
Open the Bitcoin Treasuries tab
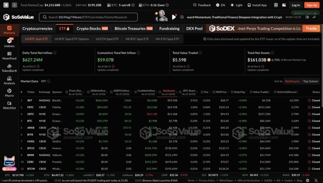(x=133, y=29)
